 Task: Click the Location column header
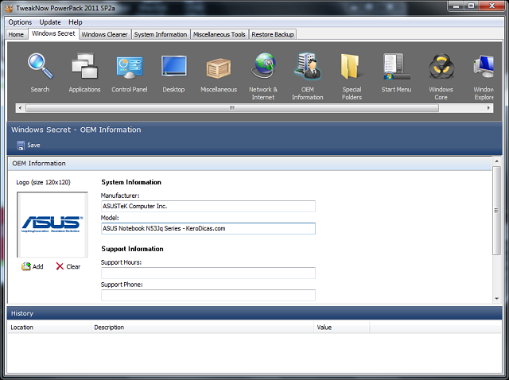(49, 327)
